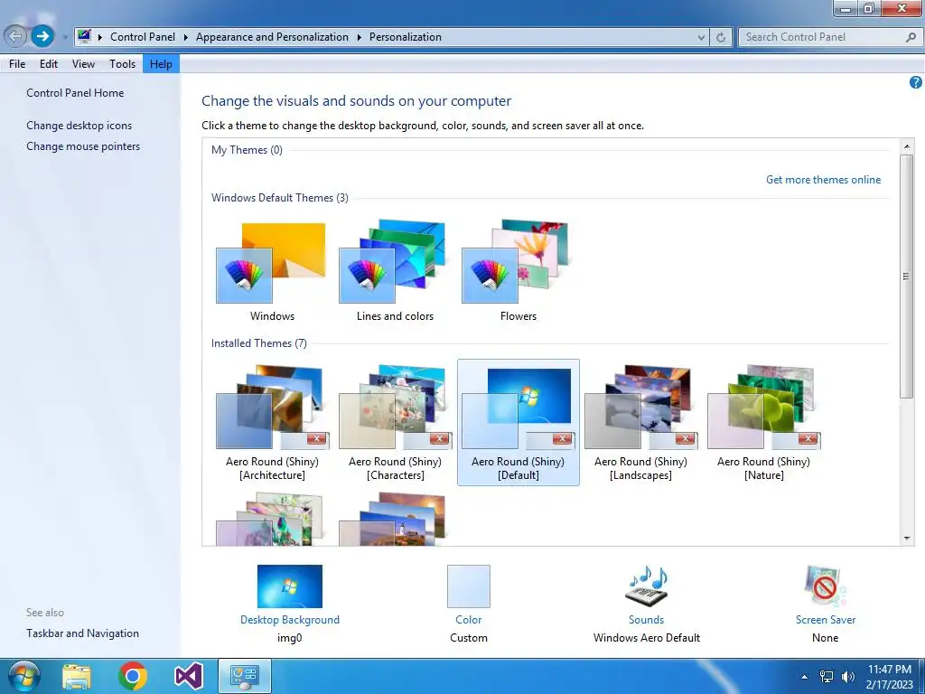Select the Lines and colors theme
Image resolution: width=925 pixels, height=694 pixels.
pos(395,271)
